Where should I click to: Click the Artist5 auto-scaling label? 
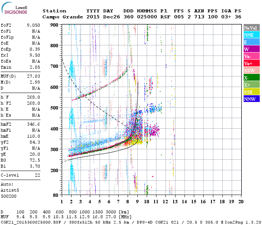pos(10,190)
